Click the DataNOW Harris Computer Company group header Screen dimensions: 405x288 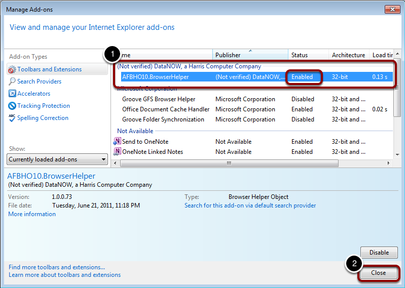click(189, 66)
